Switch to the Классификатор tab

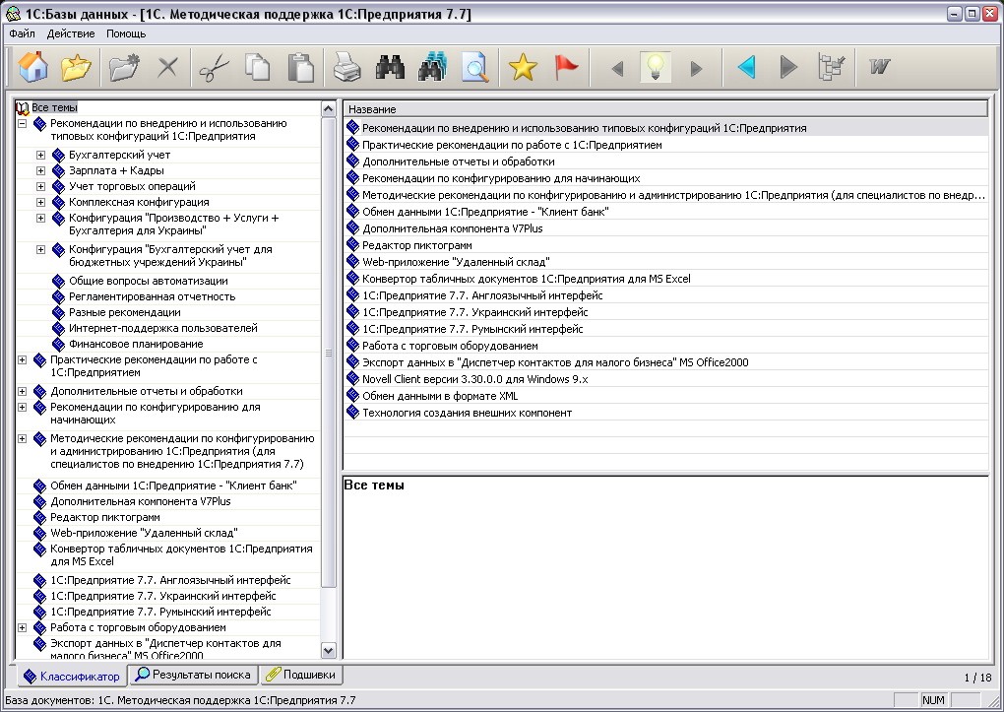click(71, 677)
